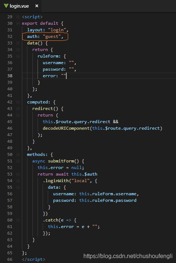Collapse the return await fold at line 53
The width and height of the screenshot is (176, 263).
18,174
